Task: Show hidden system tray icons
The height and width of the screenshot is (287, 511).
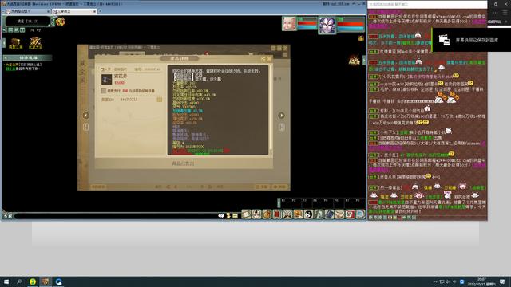Action: [x=435, y=281]
